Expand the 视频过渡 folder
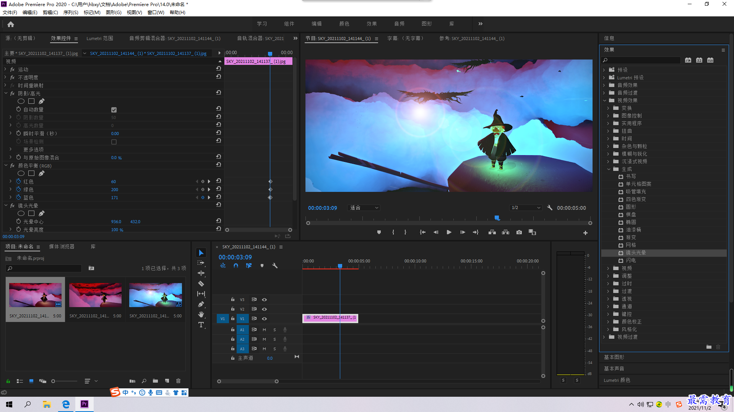 (604, 337)
